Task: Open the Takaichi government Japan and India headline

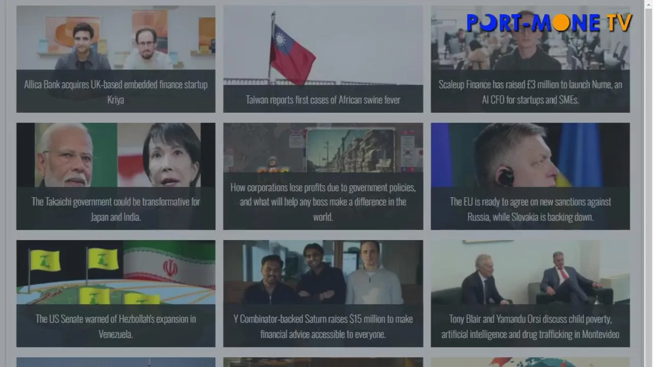Action: coord(116,209)
